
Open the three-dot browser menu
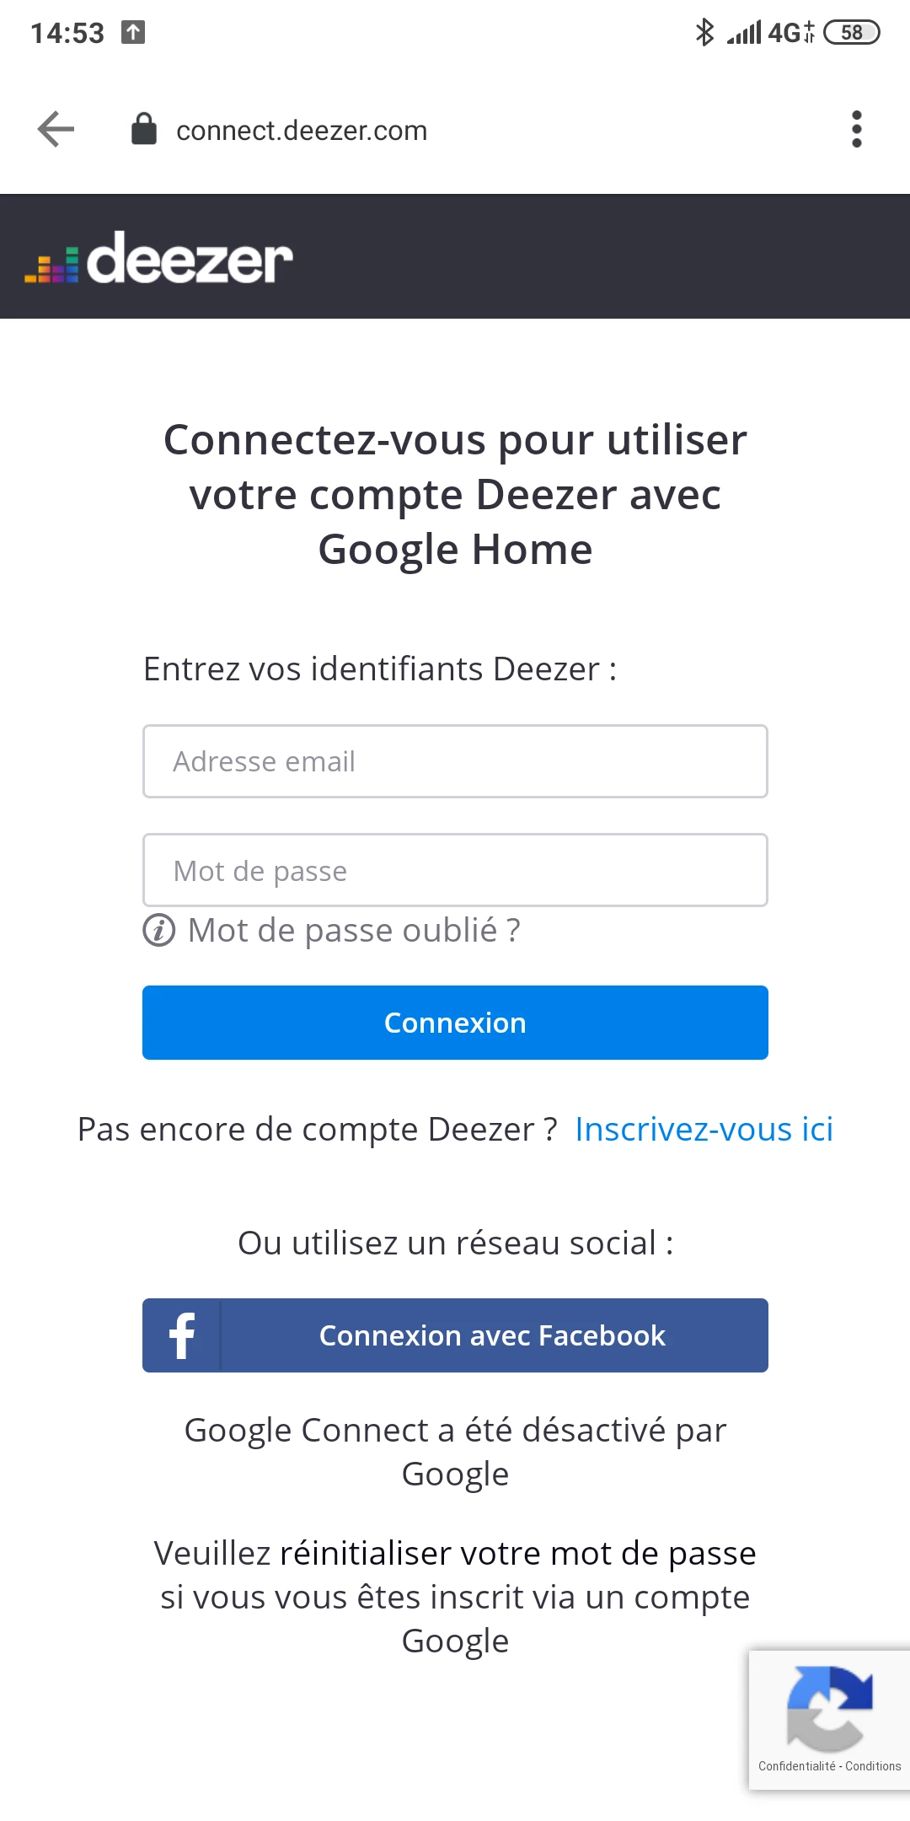[x=856, y=130]
